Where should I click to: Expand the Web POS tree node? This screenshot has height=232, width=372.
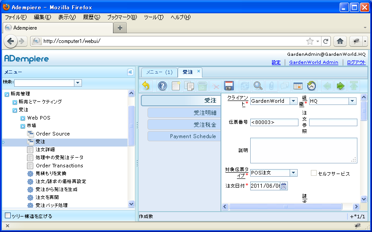click(23, 118)
